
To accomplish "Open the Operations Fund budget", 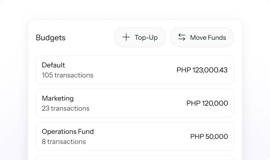I will pos(135,136).
